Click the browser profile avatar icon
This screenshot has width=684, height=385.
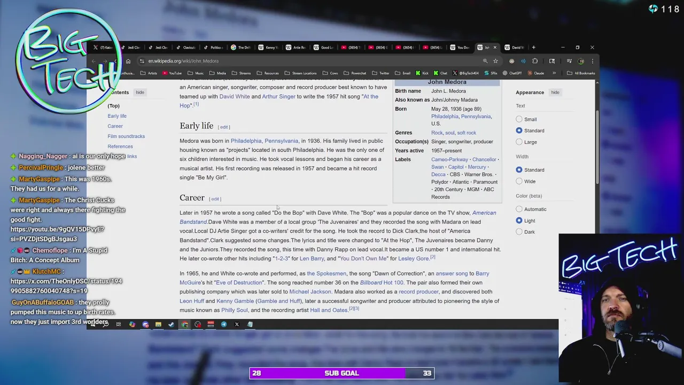point(581,61)
